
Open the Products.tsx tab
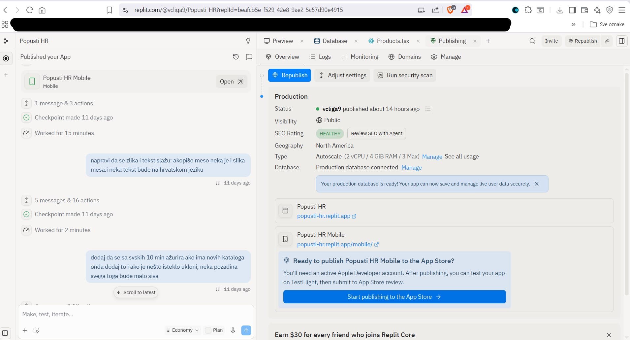click(389, 41)
